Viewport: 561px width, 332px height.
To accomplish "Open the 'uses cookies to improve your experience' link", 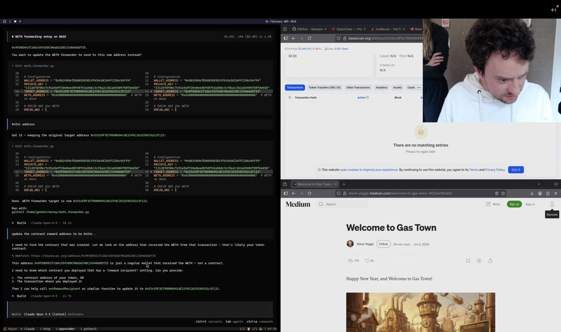I will pyautogui.click(x=369, y=170).
